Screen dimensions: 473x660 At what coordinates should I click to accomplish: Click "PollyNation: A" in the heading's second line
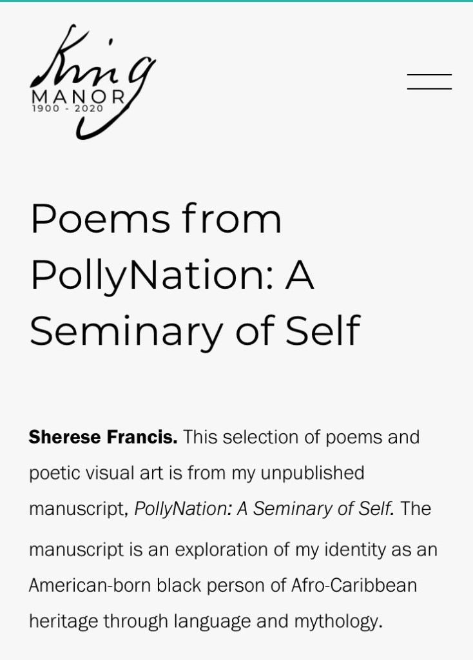tap(172, 275)
